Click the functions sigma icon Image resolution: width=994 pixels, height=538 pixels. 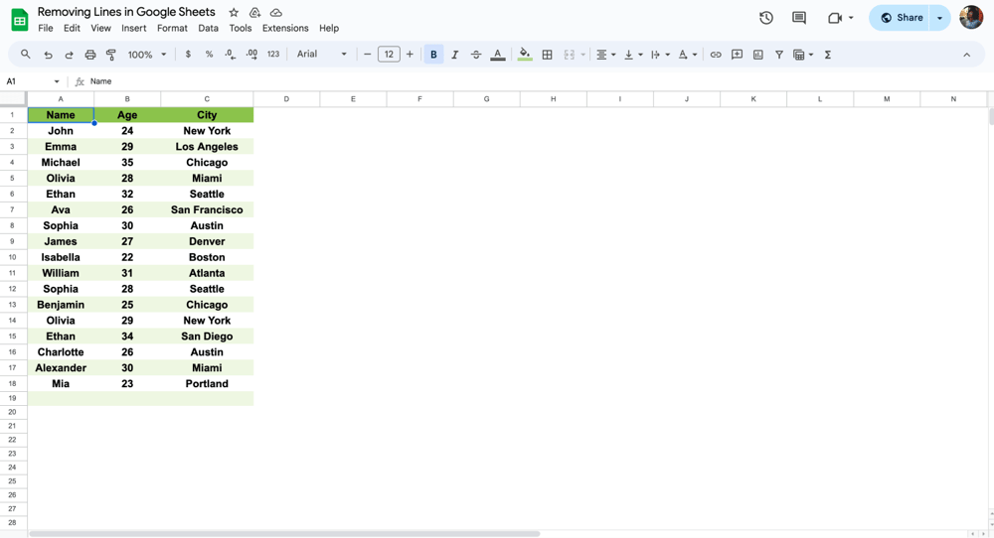tap(828, 55)
